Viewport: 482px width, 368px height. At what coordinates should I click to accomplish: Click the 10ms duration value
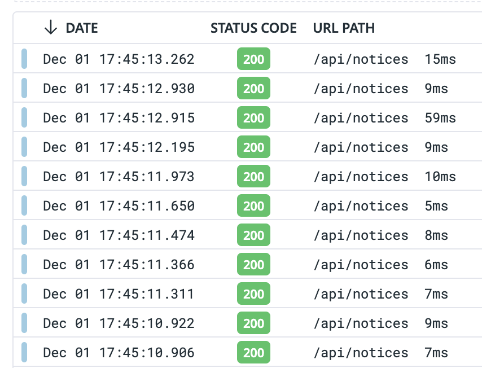click(x=440, y=177)
